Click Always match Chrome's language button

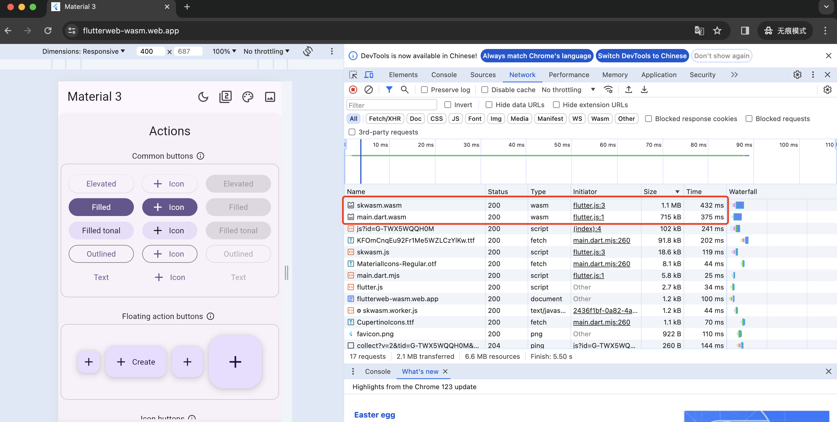pyautogui.click(x=537, y=56)
